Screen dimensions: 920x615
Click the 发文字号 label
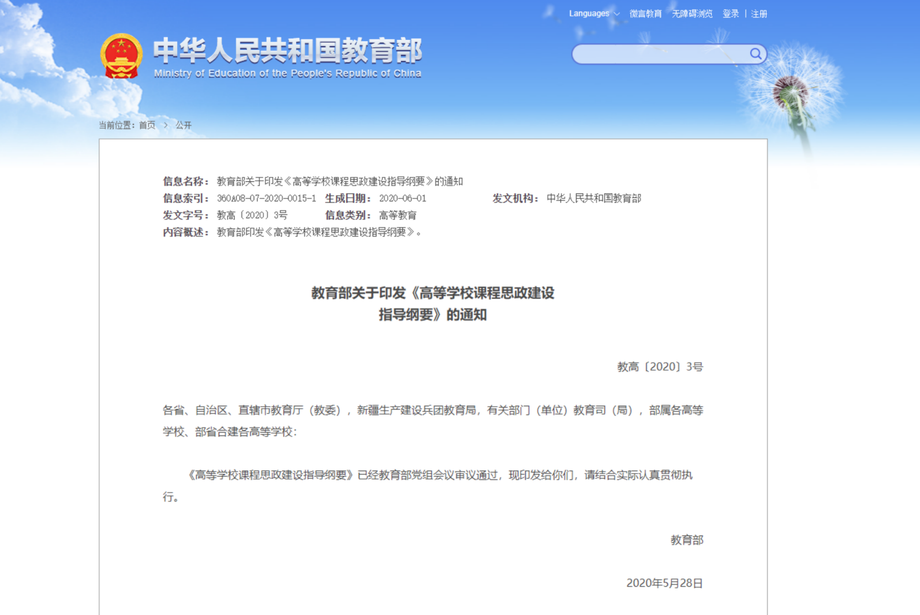pyautogui.click(x=186, y=215)
